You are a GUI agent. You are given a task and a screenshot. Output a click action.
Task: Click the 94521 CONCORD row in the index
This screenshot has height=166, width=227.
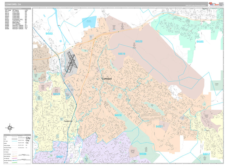[16, 18]
